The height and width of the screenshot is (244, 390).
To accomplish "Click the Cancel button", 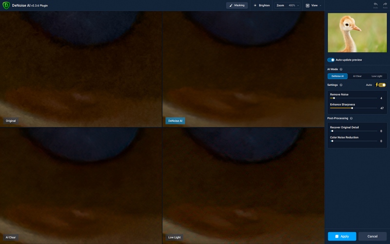I will click(372, 236).
